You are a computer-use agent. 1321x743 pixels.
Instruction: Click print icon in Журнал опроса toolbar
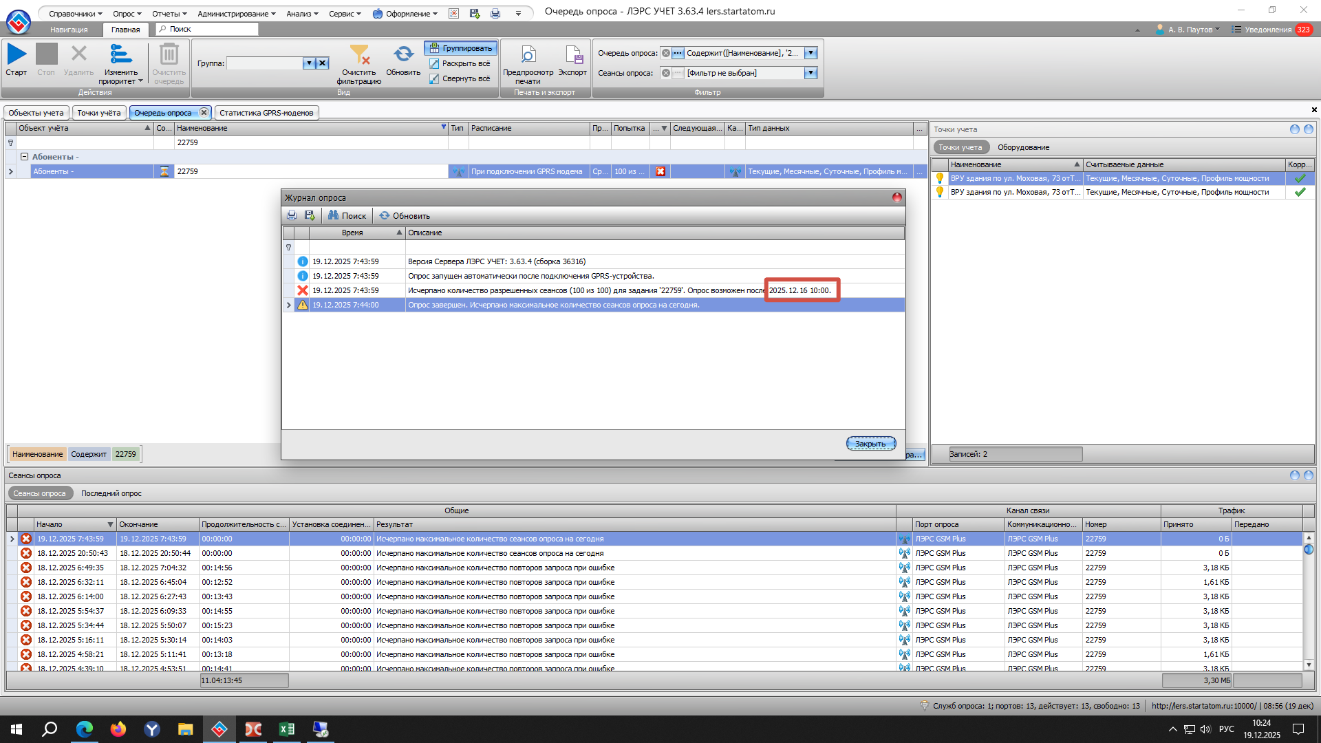point(292,215)
